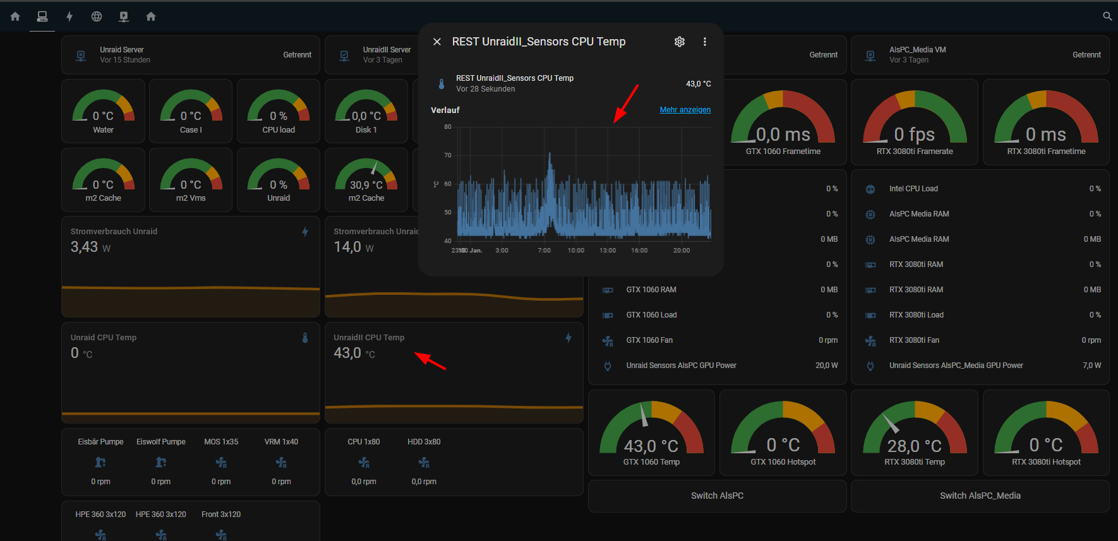1118x541 pixels.
Task: Click the AlsPC_Media GPU Power plug icon
Action: pos(870,366)
